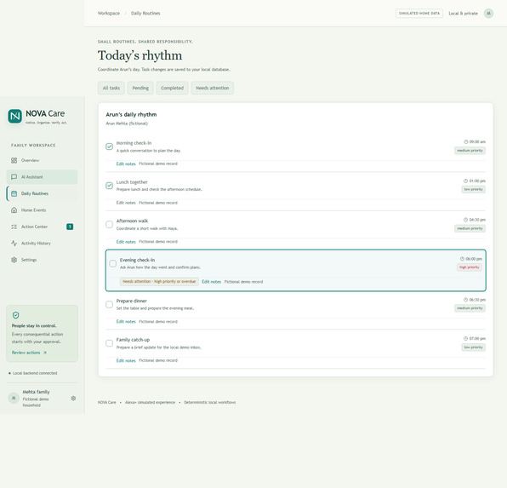Mark Prepare dinner as done
507x488 pixels.
(109, 304)
